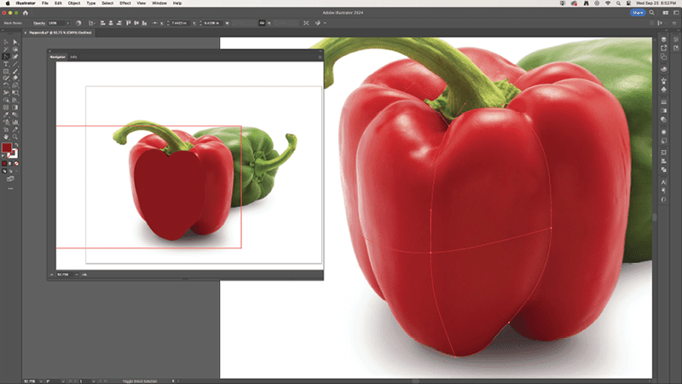Click the Navigator preview thumbnail

pyautogui.click(x=189, y=166)
